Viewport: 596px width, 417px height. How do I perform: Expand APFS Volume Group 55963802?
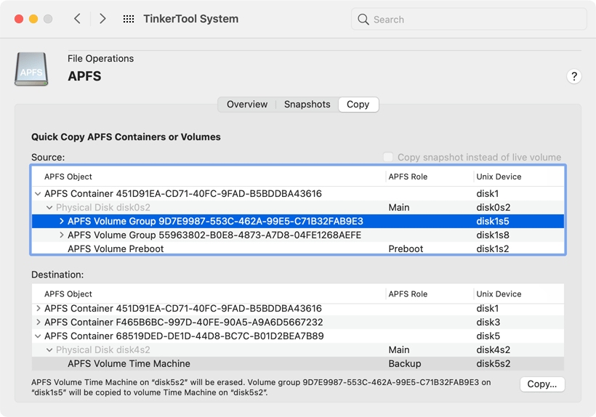point(61,235)
